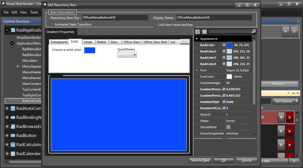Click the blue BackColor swatch
The width and height of the screenshot is (303, 168).
click(229, 45)
